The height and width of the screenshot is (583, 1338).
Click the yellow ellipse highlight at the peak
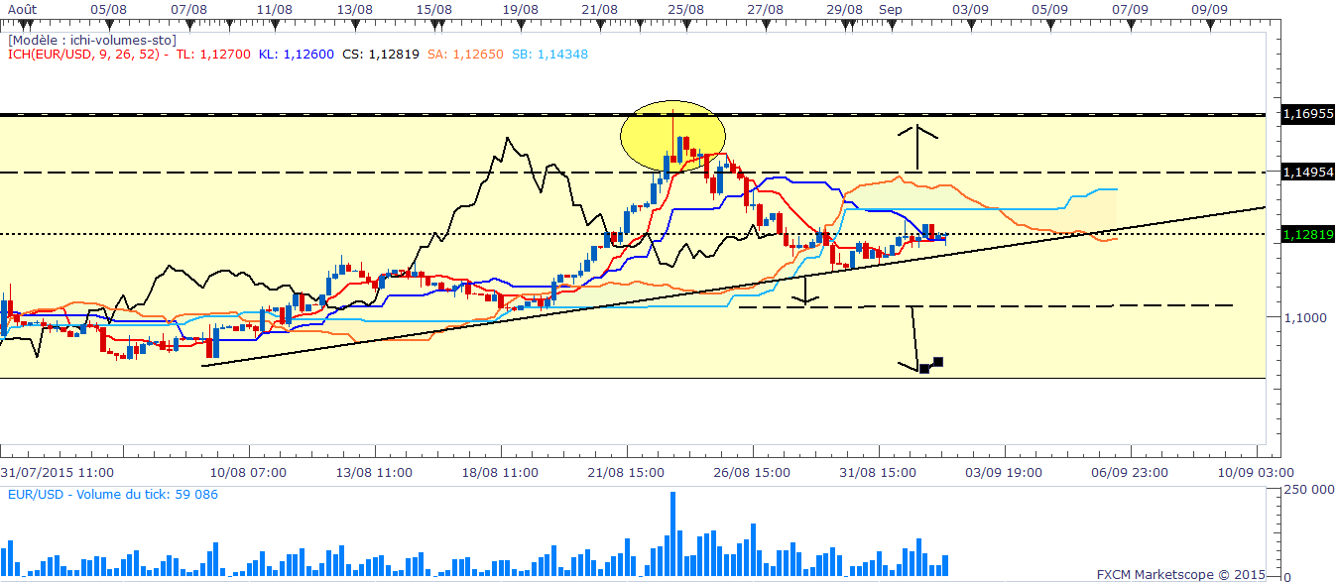(x=673, y=135)
